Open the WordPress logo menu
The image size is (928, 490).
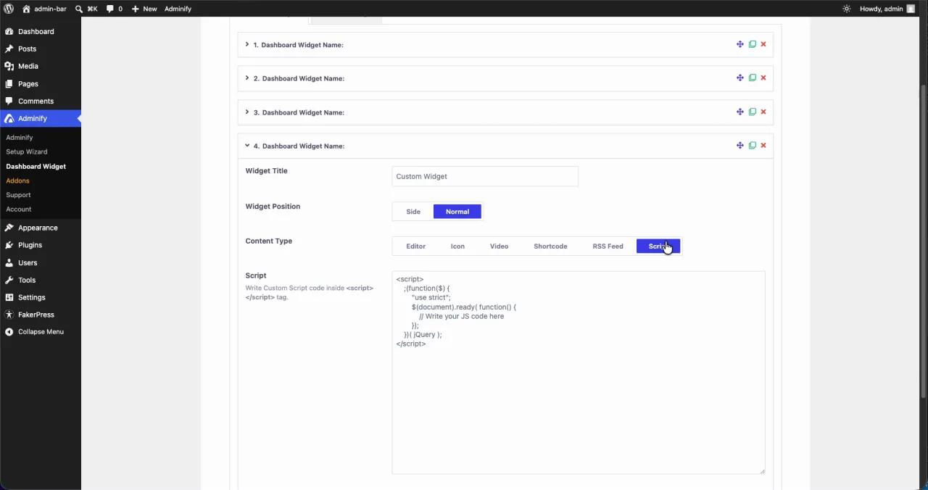click(9, 9)
